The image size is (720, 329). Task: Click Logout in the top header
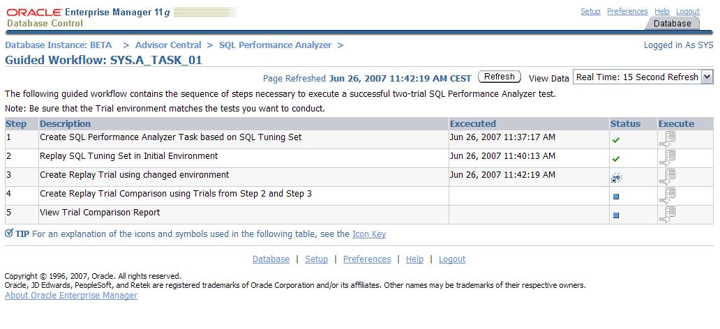(688, 11)
